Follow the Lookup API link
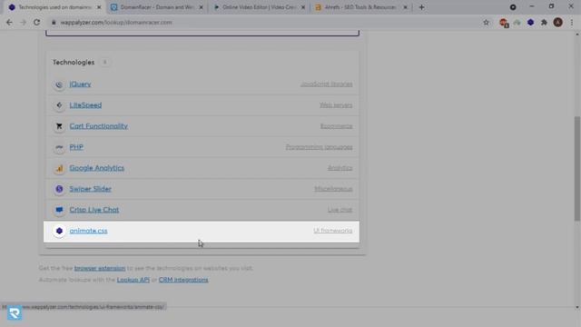Screen dimensions: 581x327 [133, 280]
